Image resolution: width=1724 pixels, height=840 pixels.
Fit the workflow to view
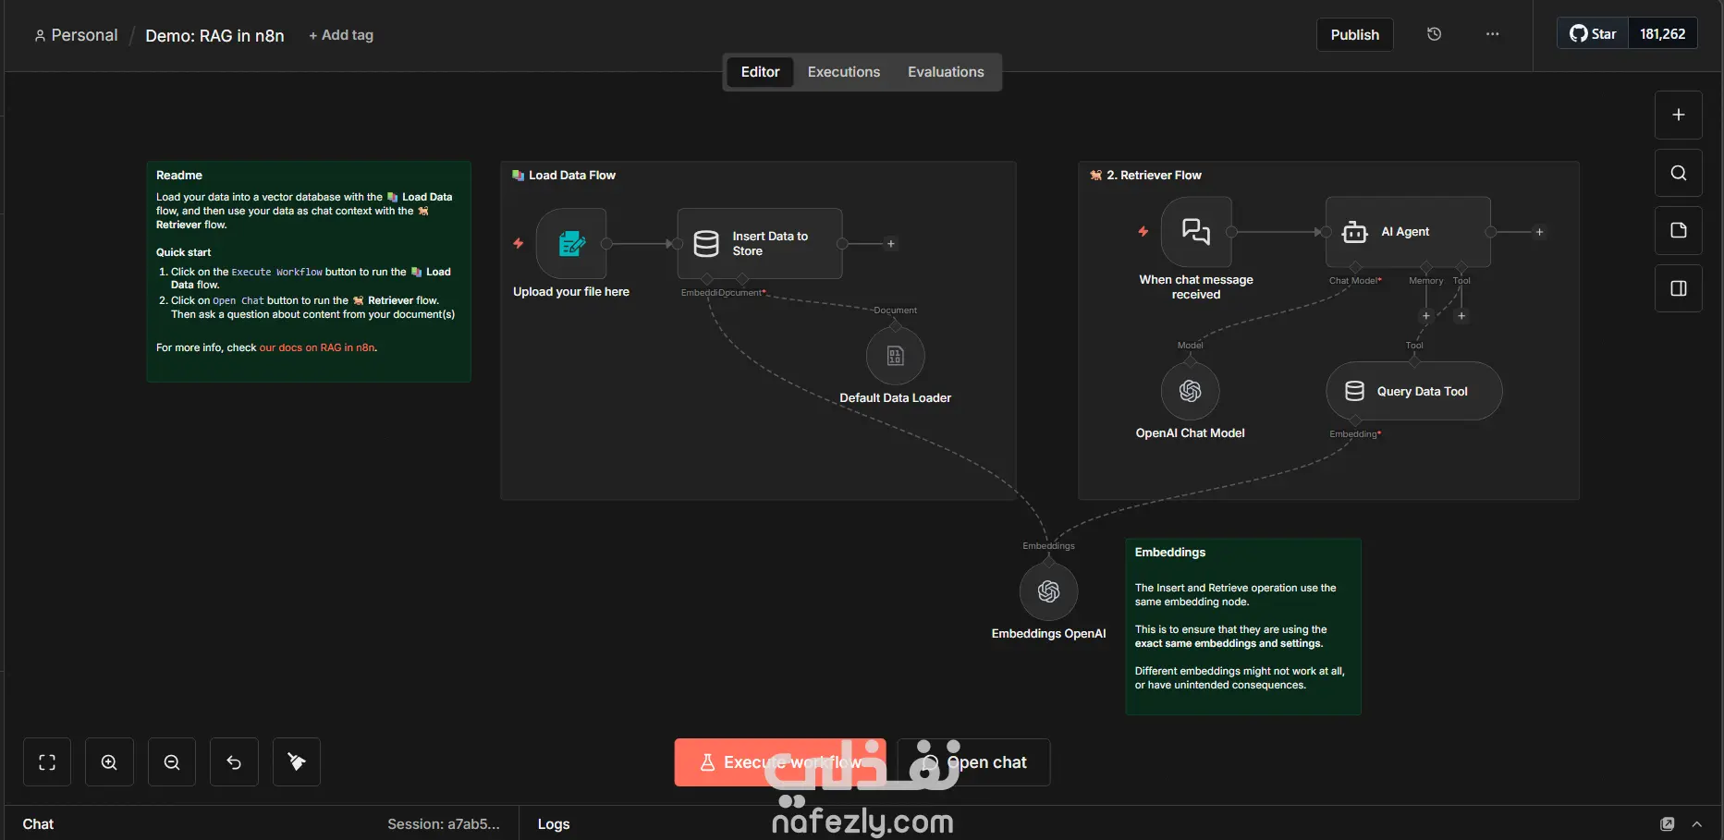47,762
